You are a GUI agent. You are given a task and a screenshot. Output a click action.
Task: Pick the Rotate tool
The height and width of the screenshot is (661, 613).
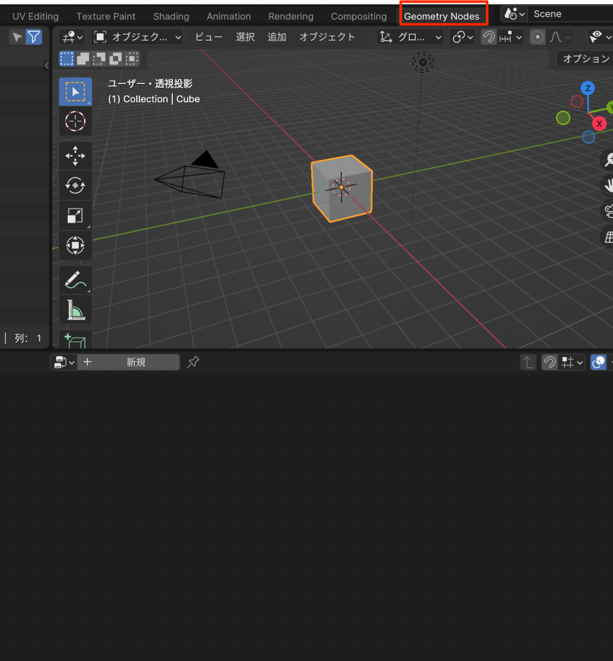75,186
